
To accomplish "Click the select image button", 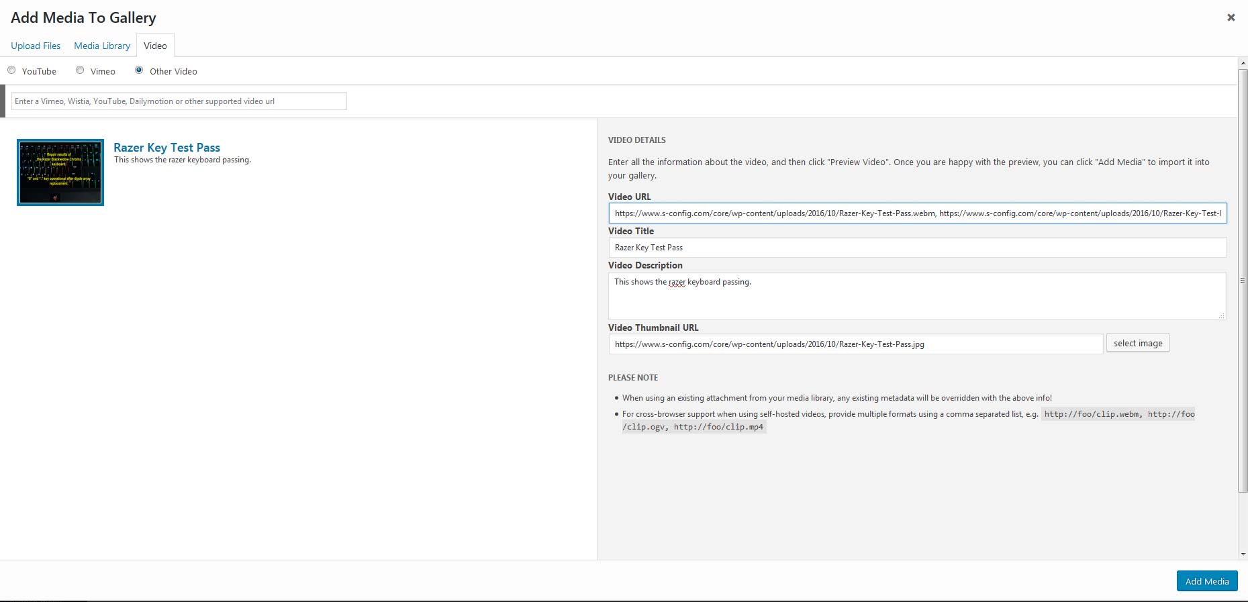I will (x=1138, y=343).
